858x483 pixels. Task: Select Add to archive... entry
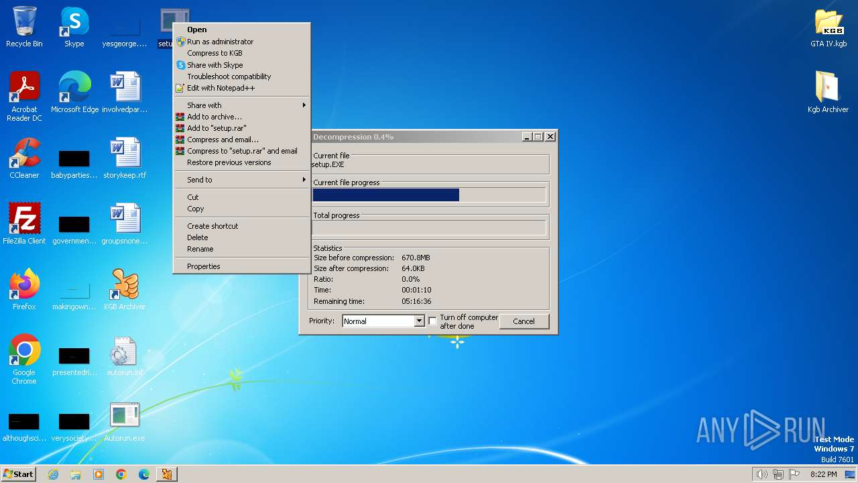pos(242,117)
